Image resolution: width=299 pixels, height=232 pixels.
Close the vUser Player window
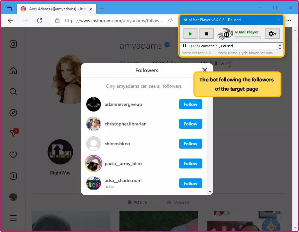278,20
